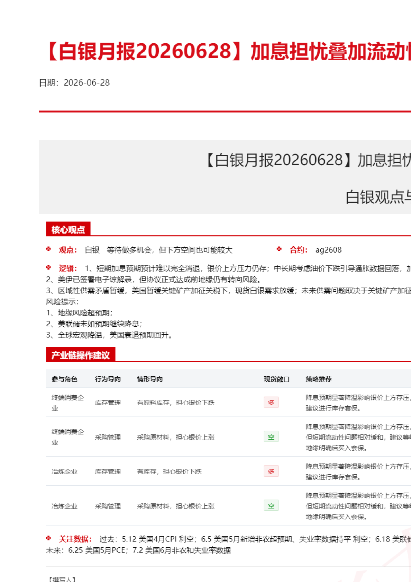Click strategy text in 终端消费企业 库存管理 row
Screen dimensions: 411x582
tap(358, 403)
